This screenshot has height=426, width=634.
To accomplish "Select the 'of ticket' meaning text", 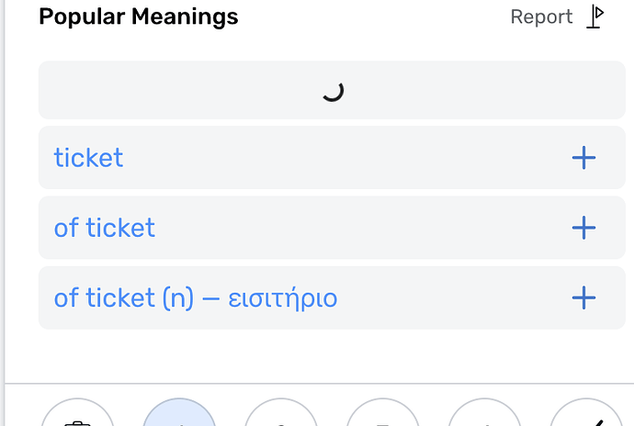I will pos(105,228).
